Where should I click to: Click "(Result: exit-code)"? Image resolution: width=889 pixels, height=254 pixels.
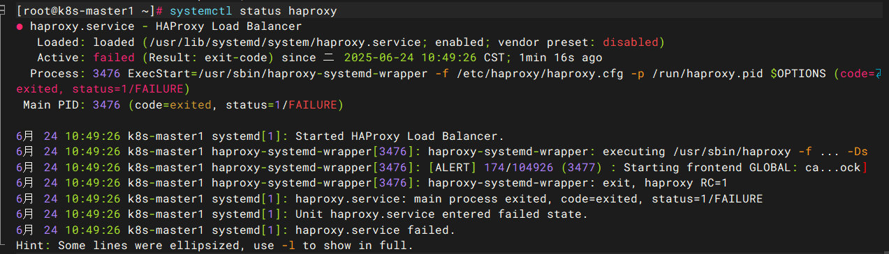click(207, 58)
